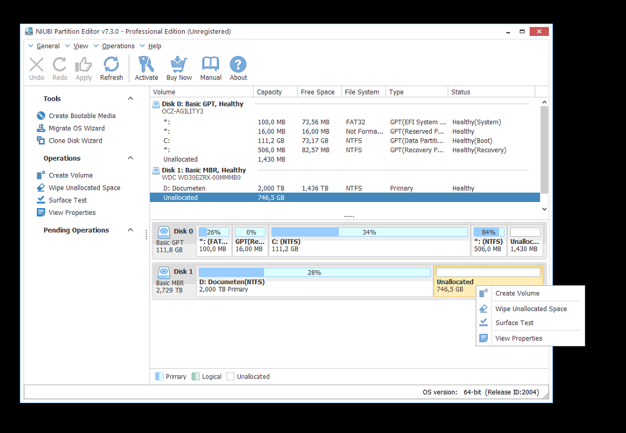Open Clone Disk Wizard in sidebar
The height and width of the screenshot is (433, 626).
(75, 140)
